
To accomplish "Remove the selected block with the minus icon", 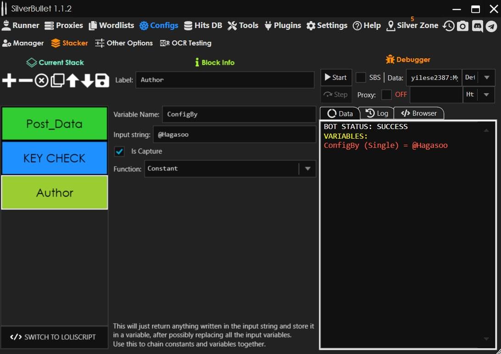I will pyautogui.click(x=26, y=81).
